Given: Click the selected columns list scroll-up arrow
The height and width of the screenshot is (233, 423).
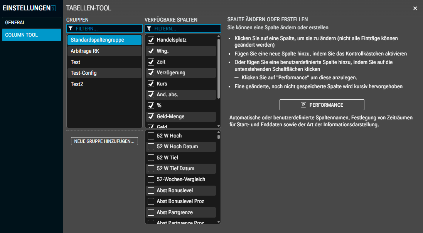Looking at the screenshot, I should tap(219, 36).
